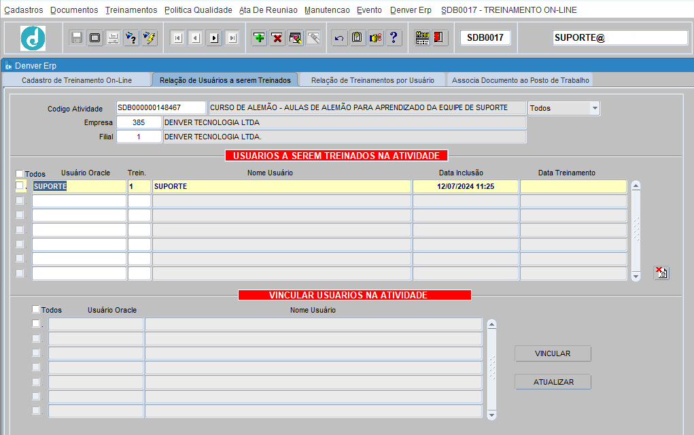Click the eraser toolbar icon
694x435 pixels.
pyautogui.click(x=314, y=38)
